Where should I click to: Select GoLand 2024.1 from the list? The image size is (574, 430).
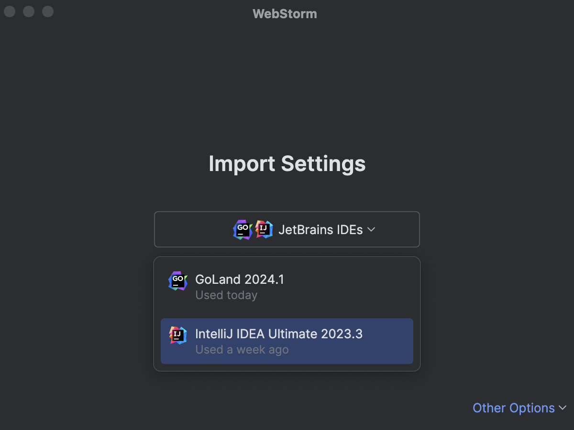pos(239,280)
